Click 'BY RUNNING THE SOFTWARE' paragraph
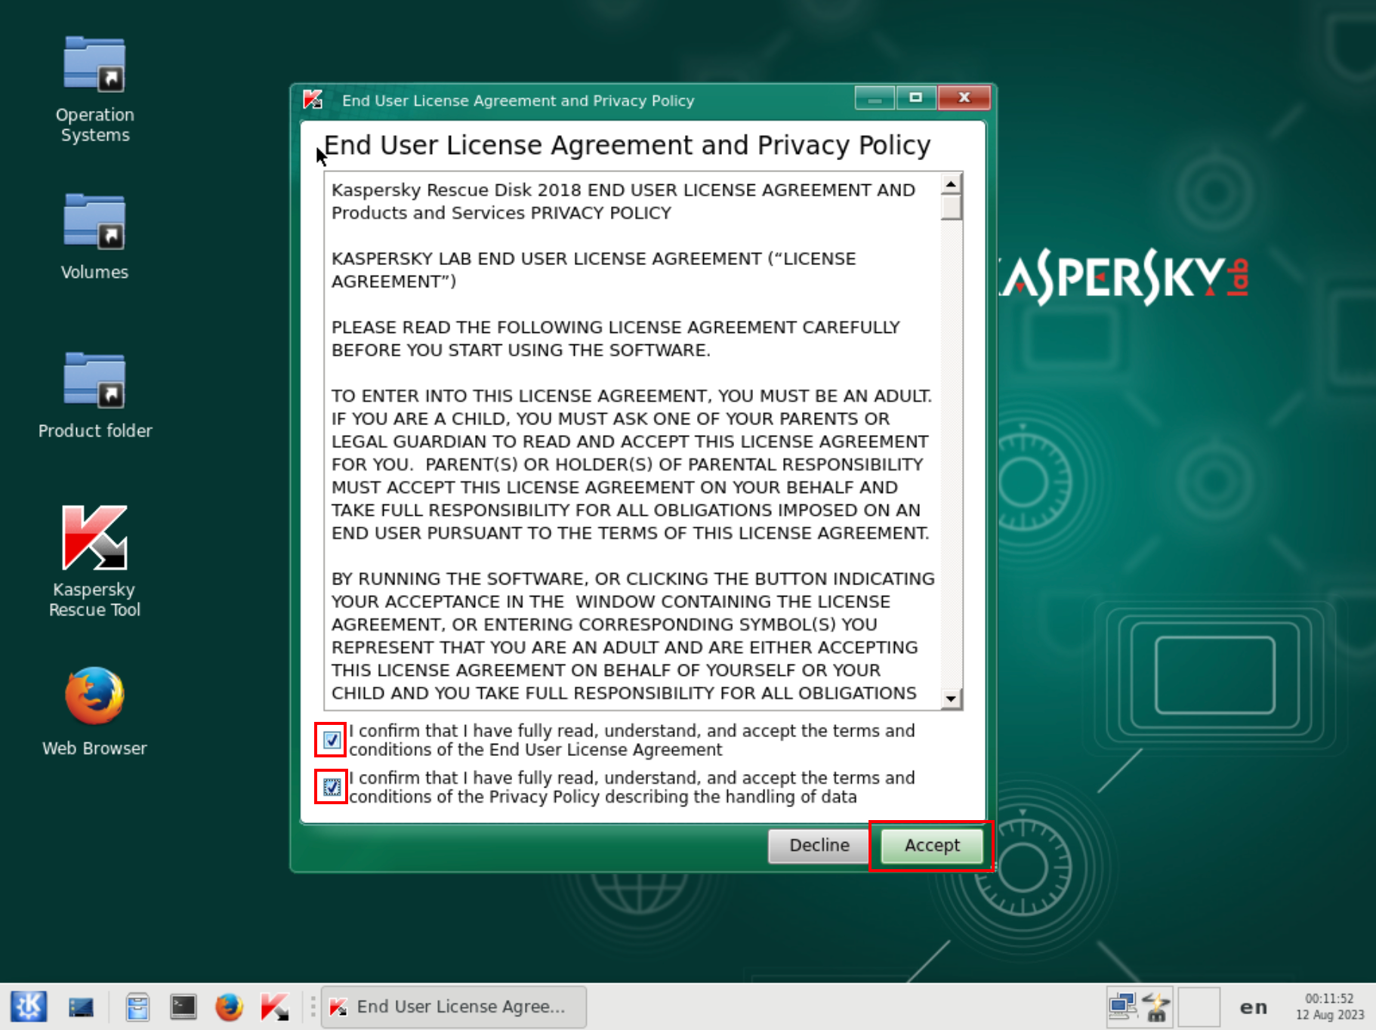1376x1030 pixels. (633, 636)
